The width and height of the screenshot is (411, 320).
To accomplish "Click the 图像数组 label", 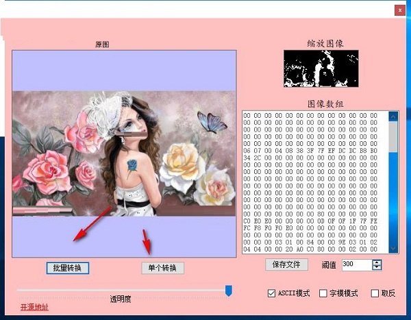I will point(325,104).
